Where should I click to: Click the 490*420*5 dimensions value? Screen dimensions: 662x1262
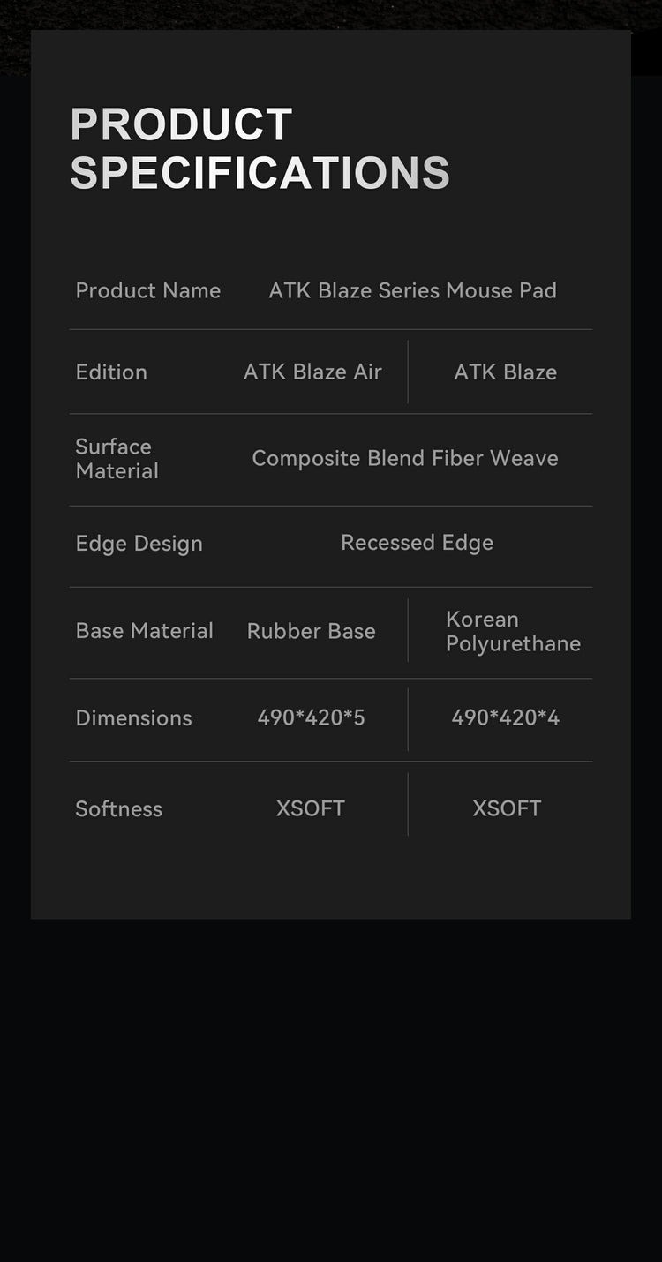[x=311, y=717]
